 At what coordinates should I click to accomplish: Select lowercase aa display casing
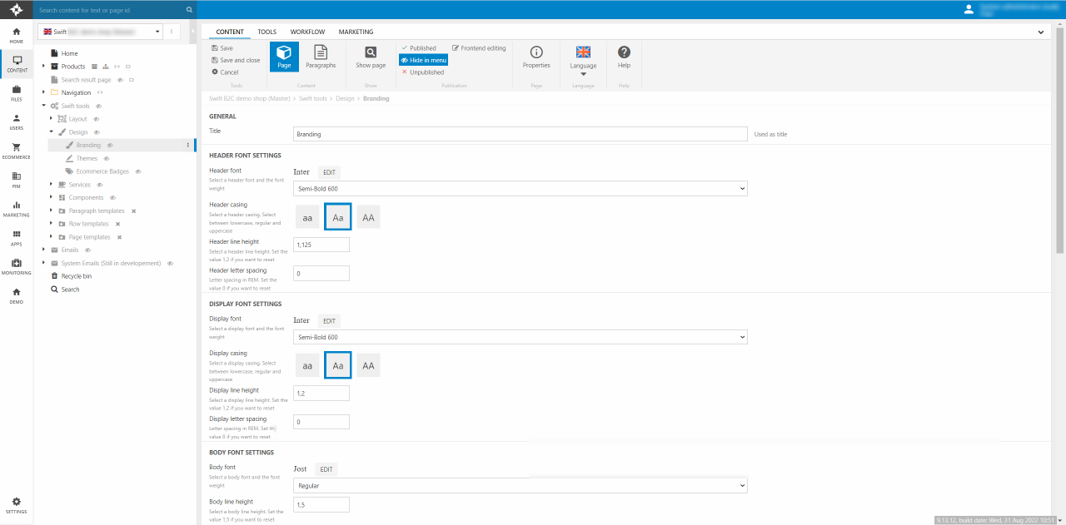(x=307, y=365)
